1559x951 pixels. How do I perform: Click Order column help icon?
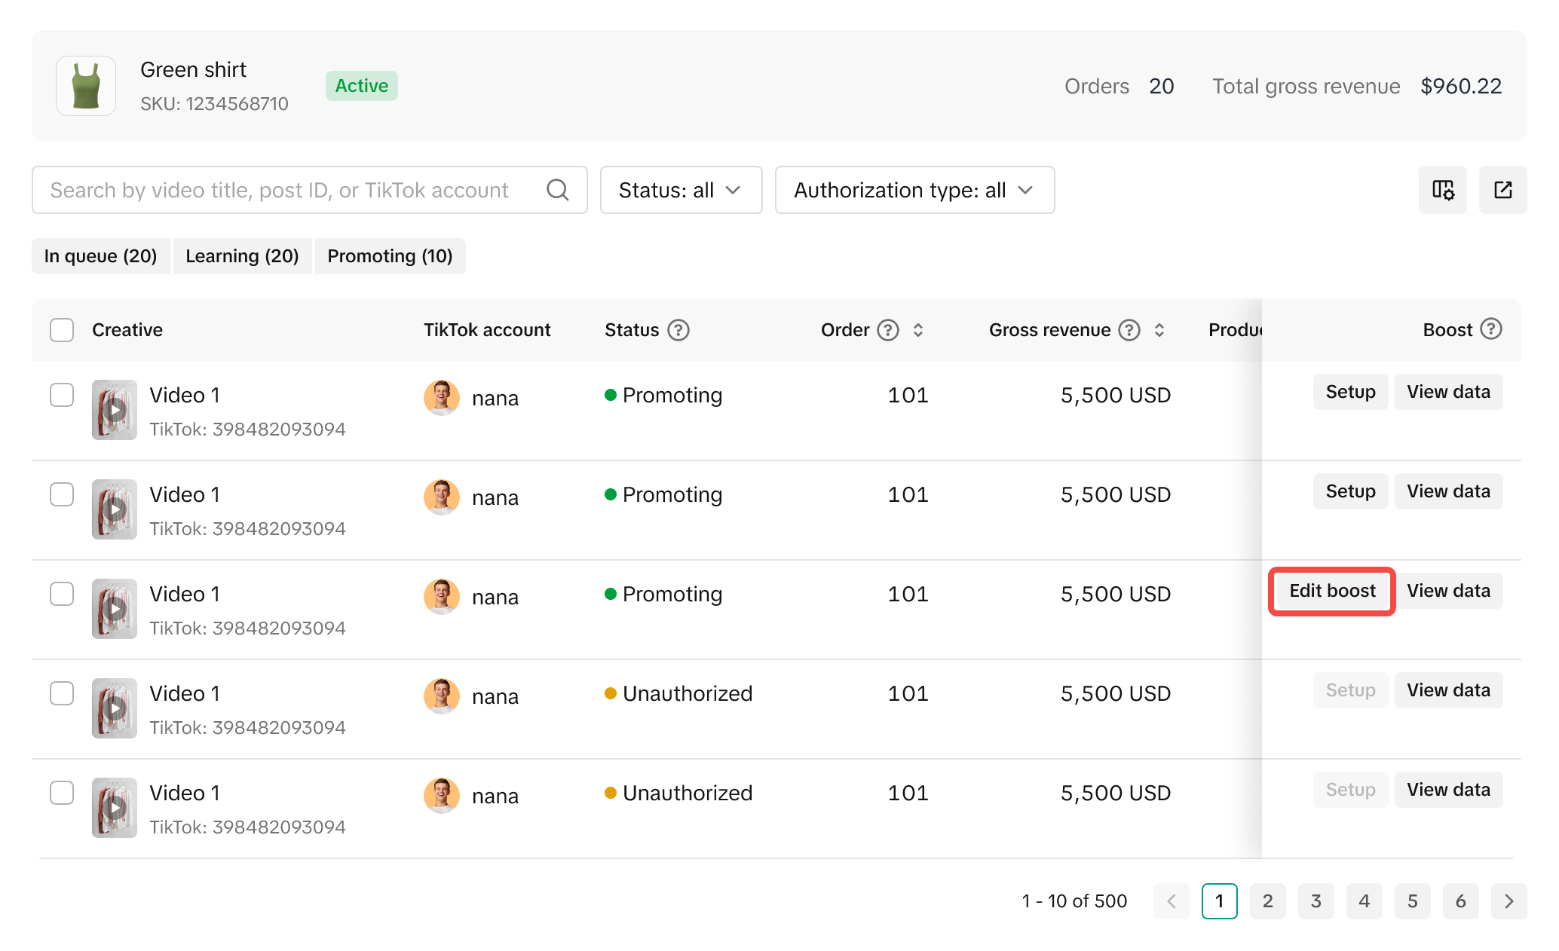888,330
